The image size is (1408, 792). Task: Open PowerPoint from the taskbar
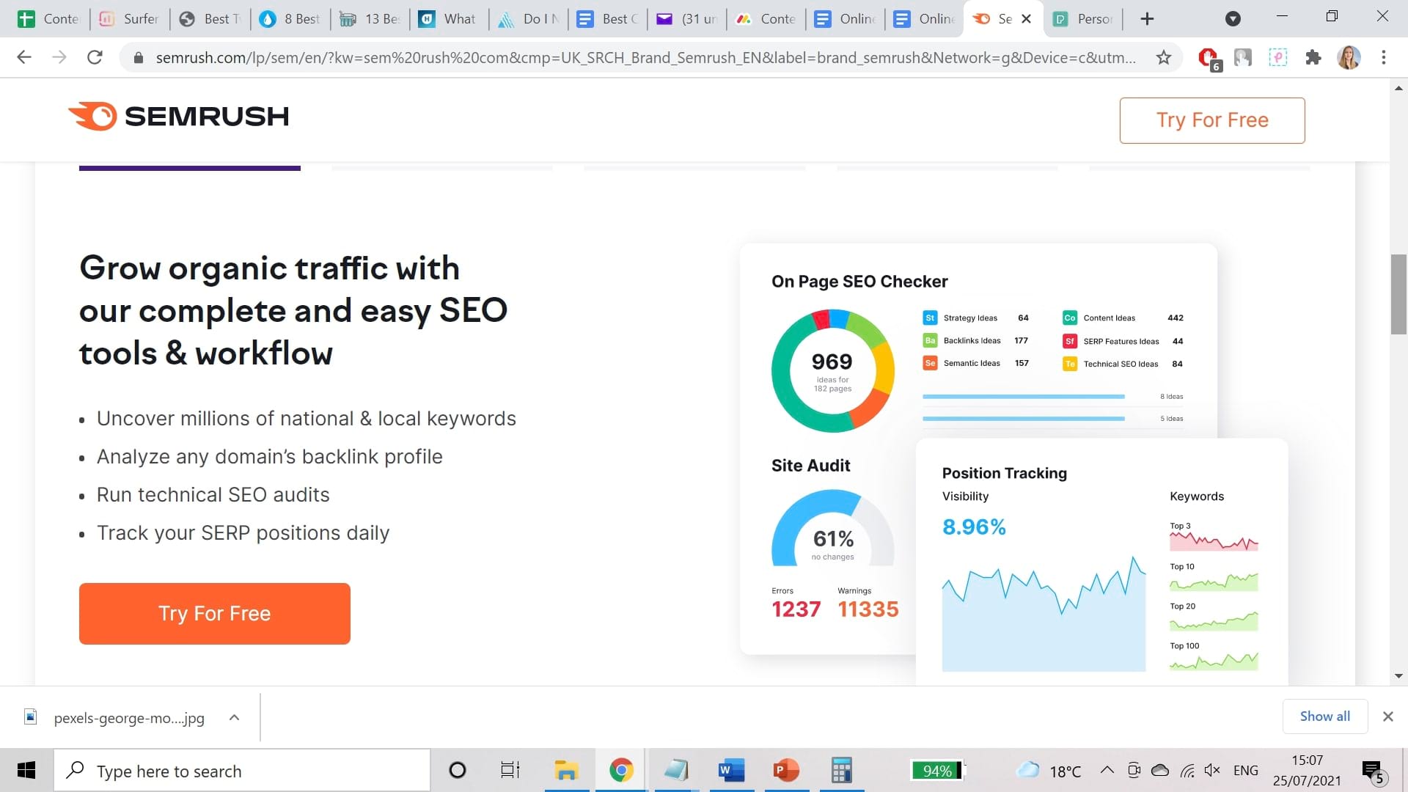click(786, 770)
